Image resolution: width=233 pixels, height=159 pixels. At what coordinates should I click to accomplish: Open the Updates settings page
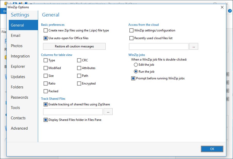click(23, 77)
